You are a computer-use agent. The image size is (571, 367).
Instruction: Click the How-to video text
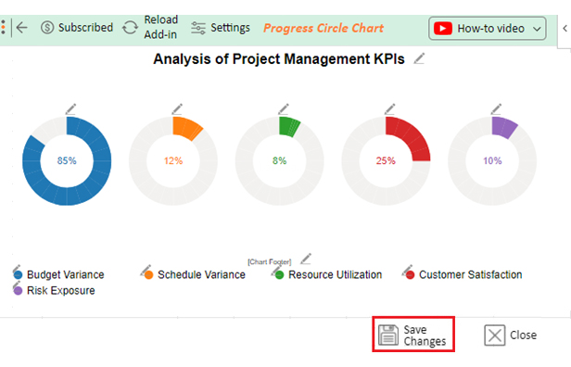[x=490, y=29]
